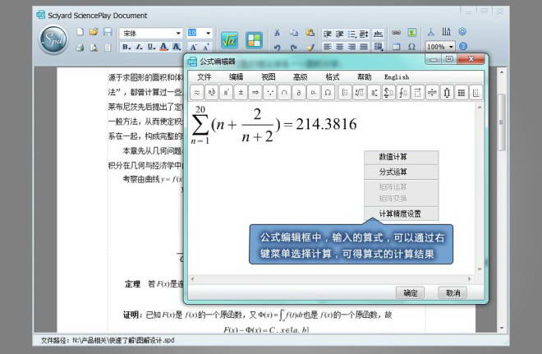
Task: Change font color with red-underlined A
Action: [164, 47]
